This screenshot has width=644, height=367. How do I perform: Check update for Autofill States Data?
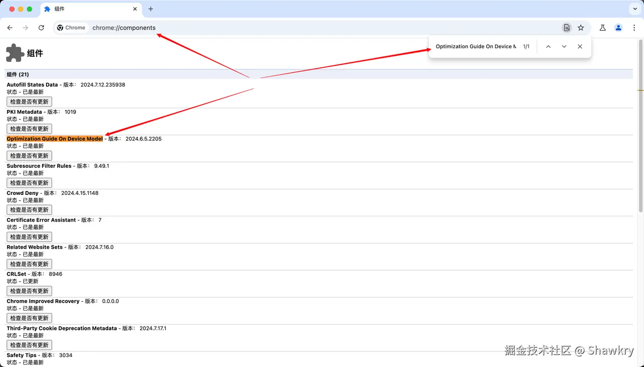click(30, 101)
